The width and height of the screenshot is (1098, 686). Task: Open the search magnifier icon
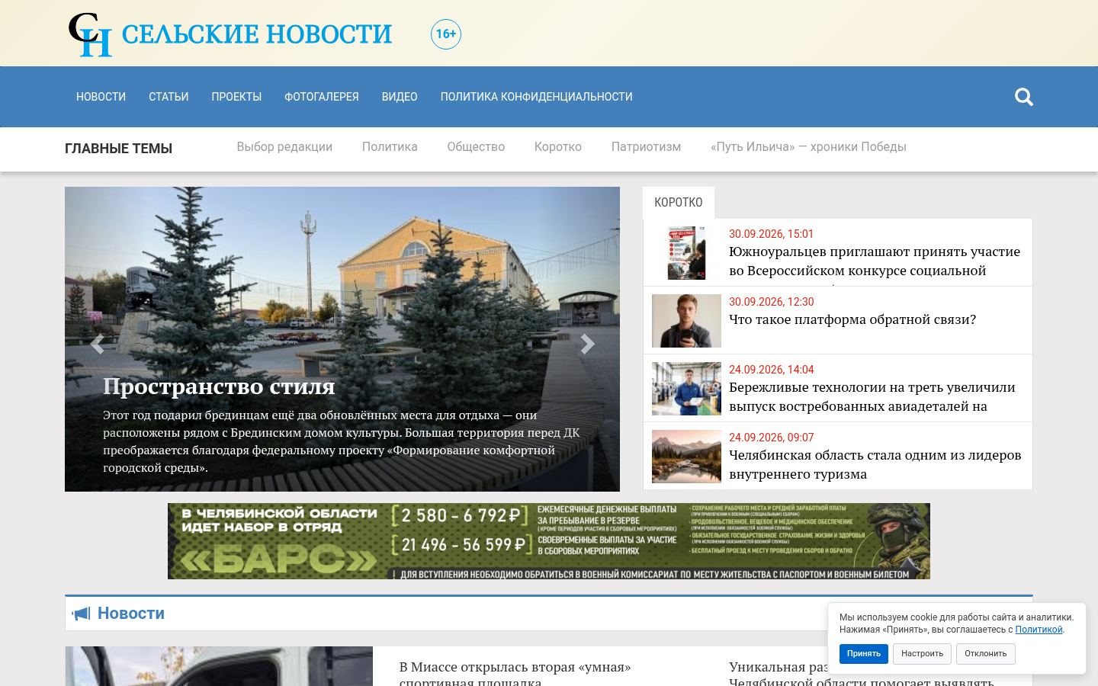tap(1024, 97)
